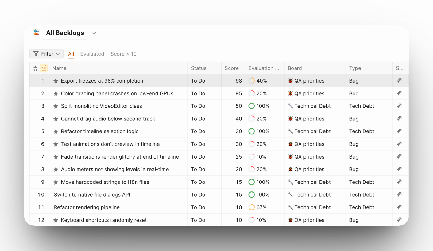Toggle star on Keyboard shortcuts randomly reset

click(x=56, y=220)
